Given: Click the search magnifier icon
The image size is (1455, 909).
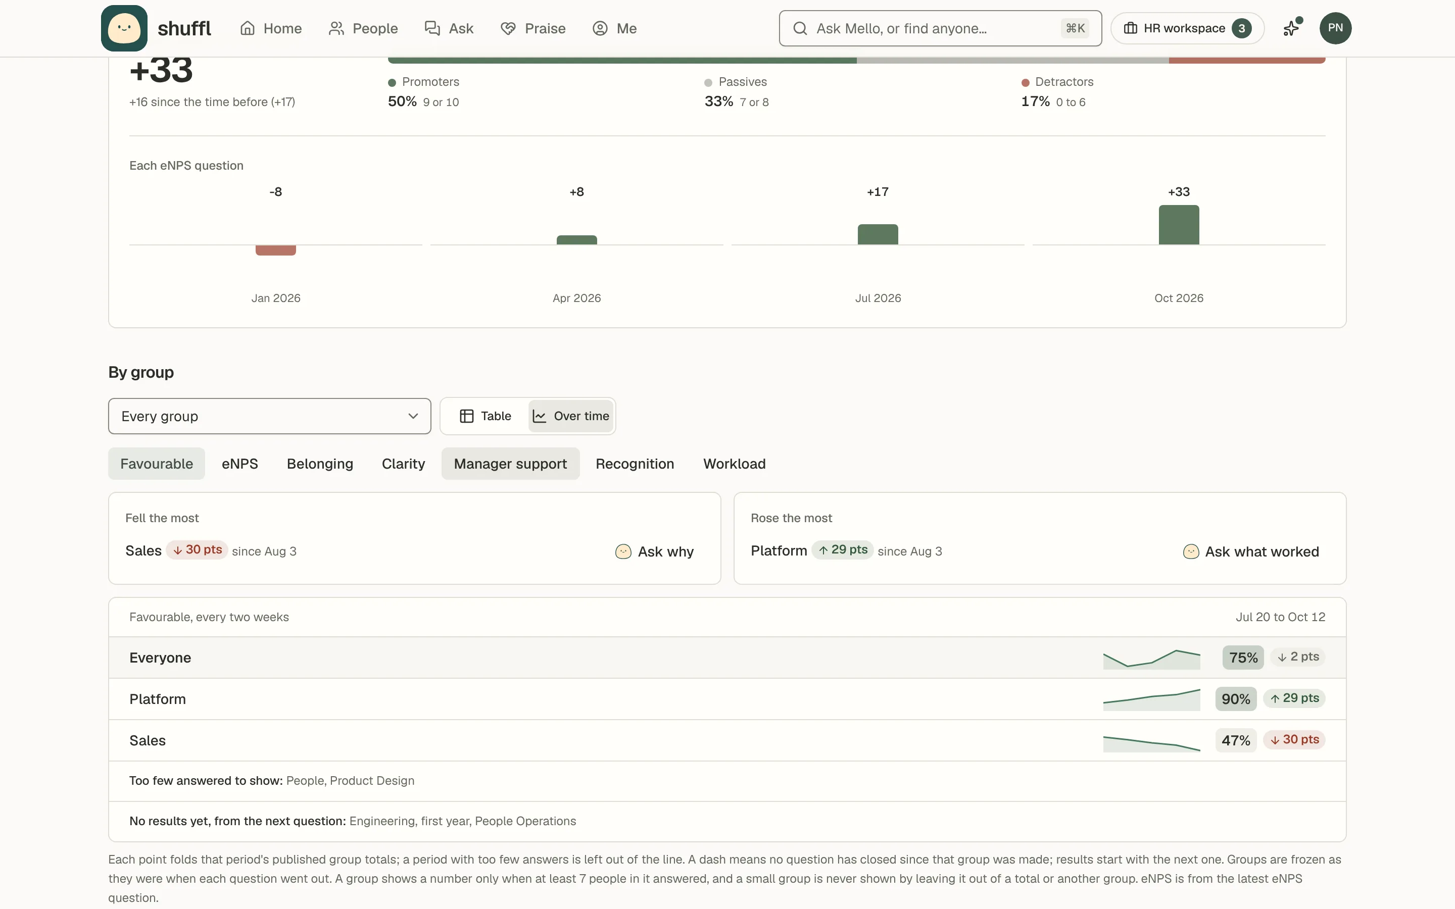Looking at the screenshot, I should pyautogui.click(x=800, y=28).
